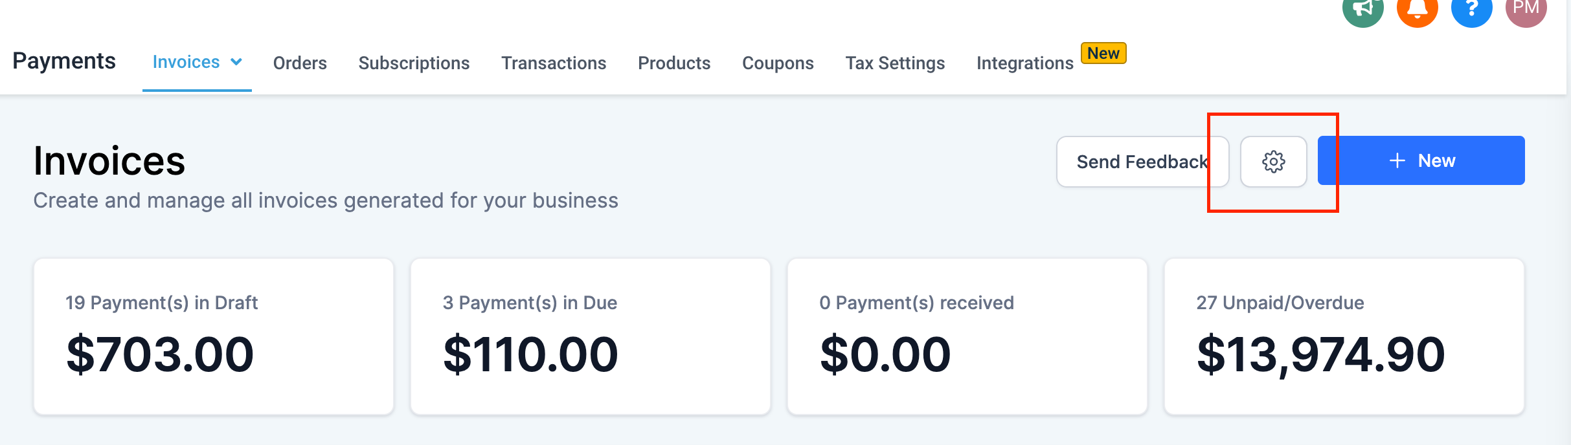Click the Send Feedback button

click(x=1142, y=162)
